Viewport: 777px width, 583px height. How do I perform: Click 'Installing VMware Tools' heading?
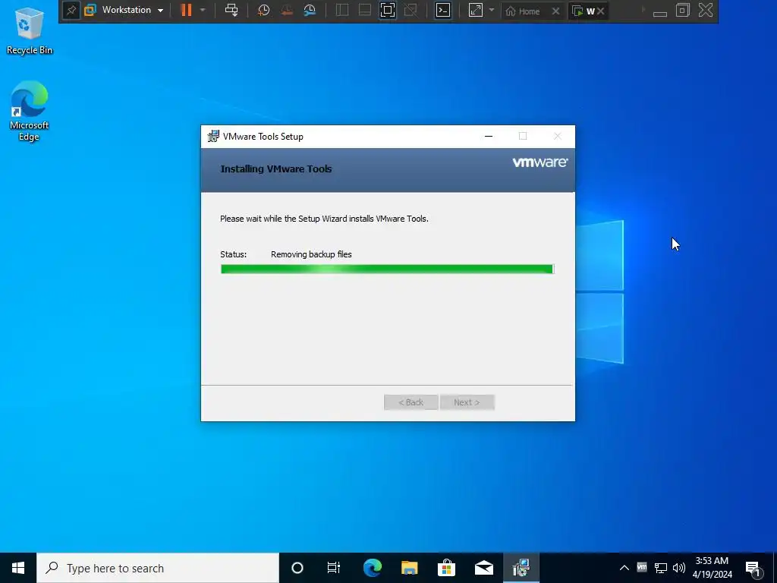coord(276,169)
